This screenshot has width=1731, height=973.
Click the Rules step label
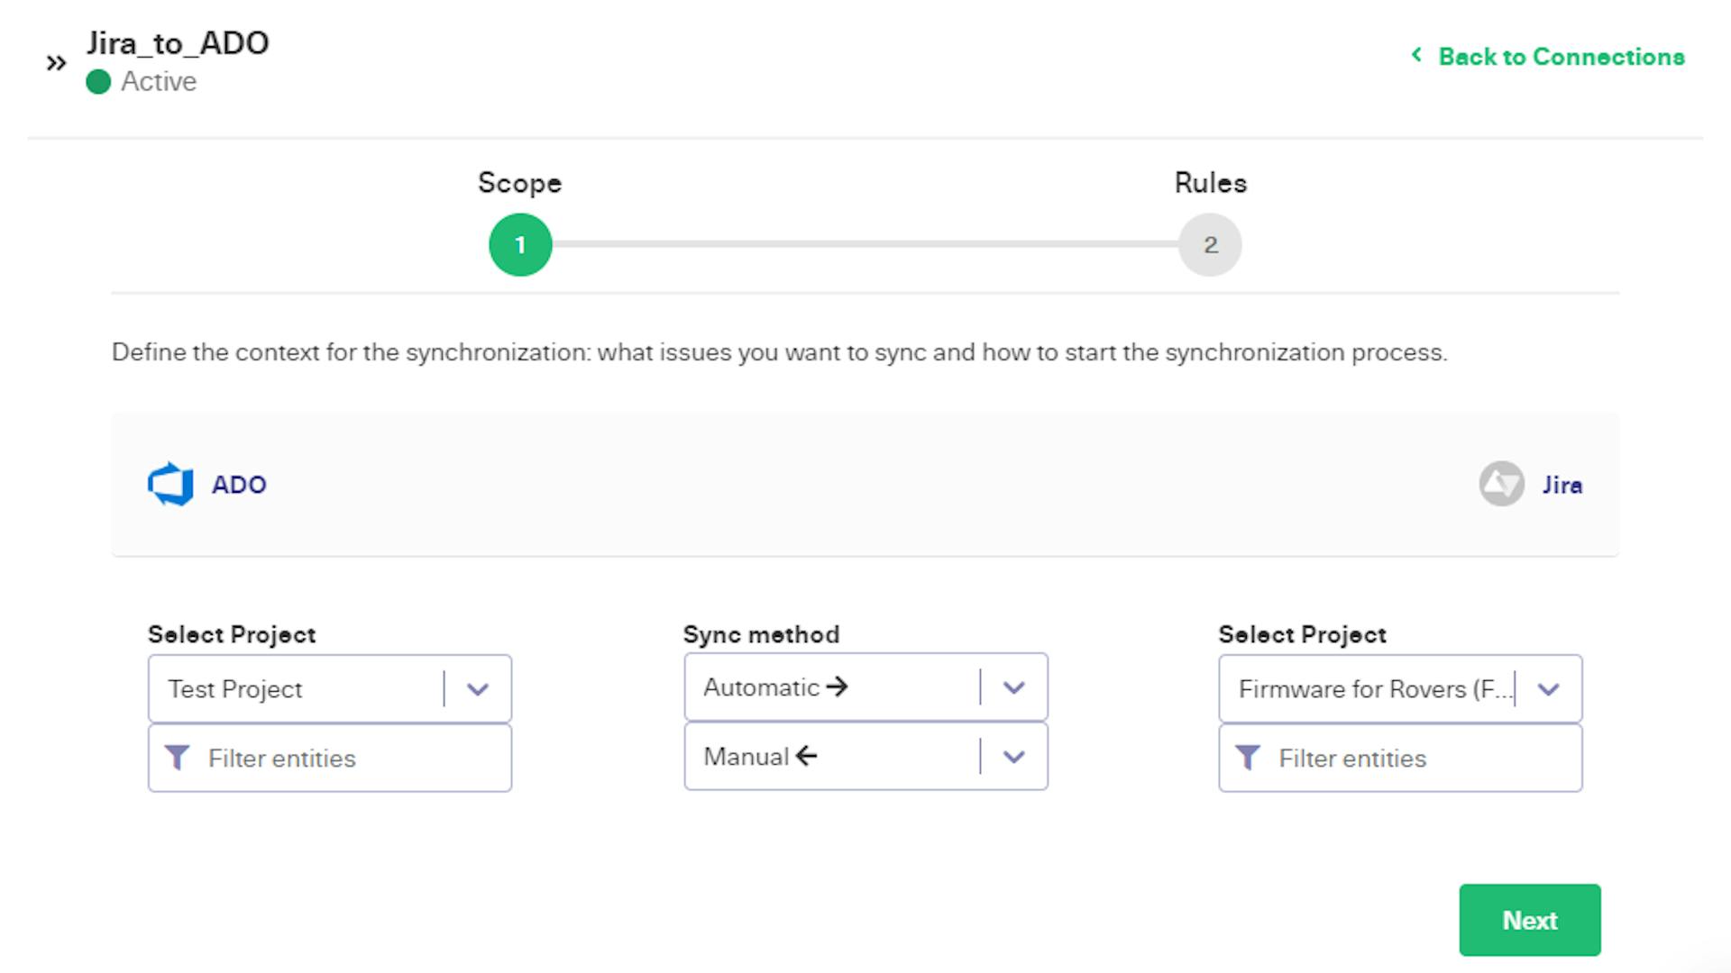click(1211, 183)
